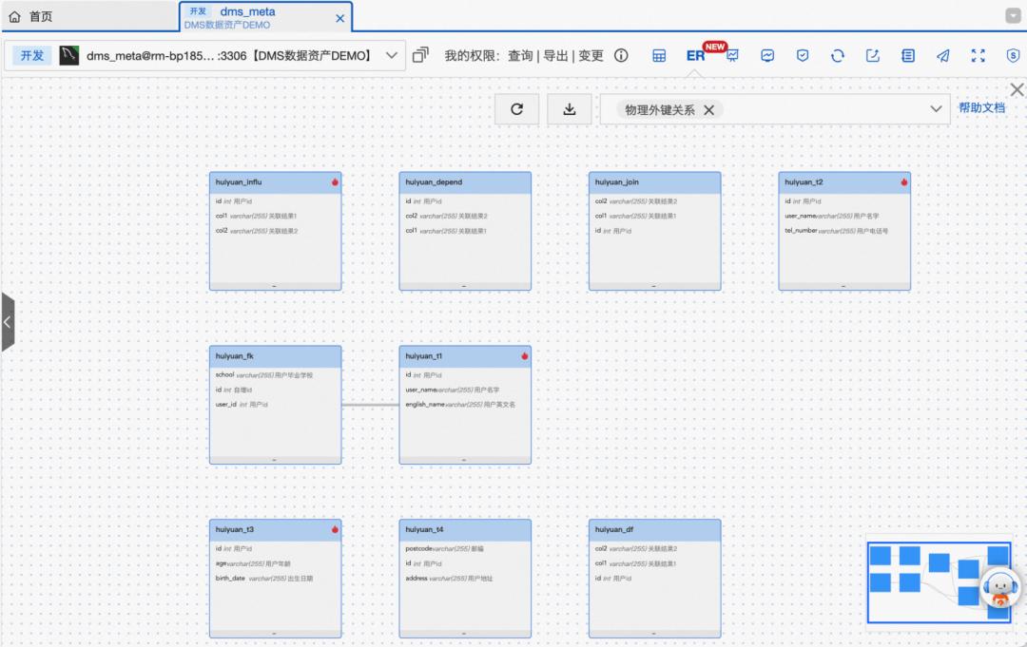The image size is (1027, 647).
Task: Click the sync refresh icon in toolbar
Action: (x=837, y=55)
